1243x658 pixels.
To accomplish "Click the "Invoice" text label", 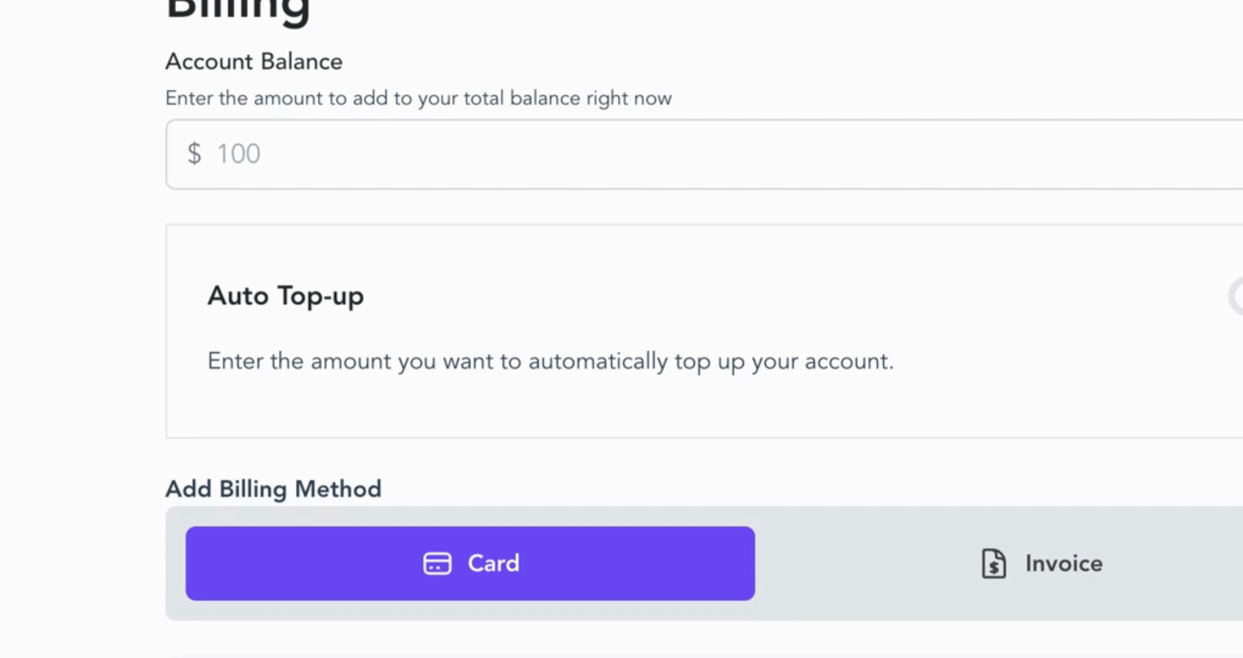I will coord(1064,564).
